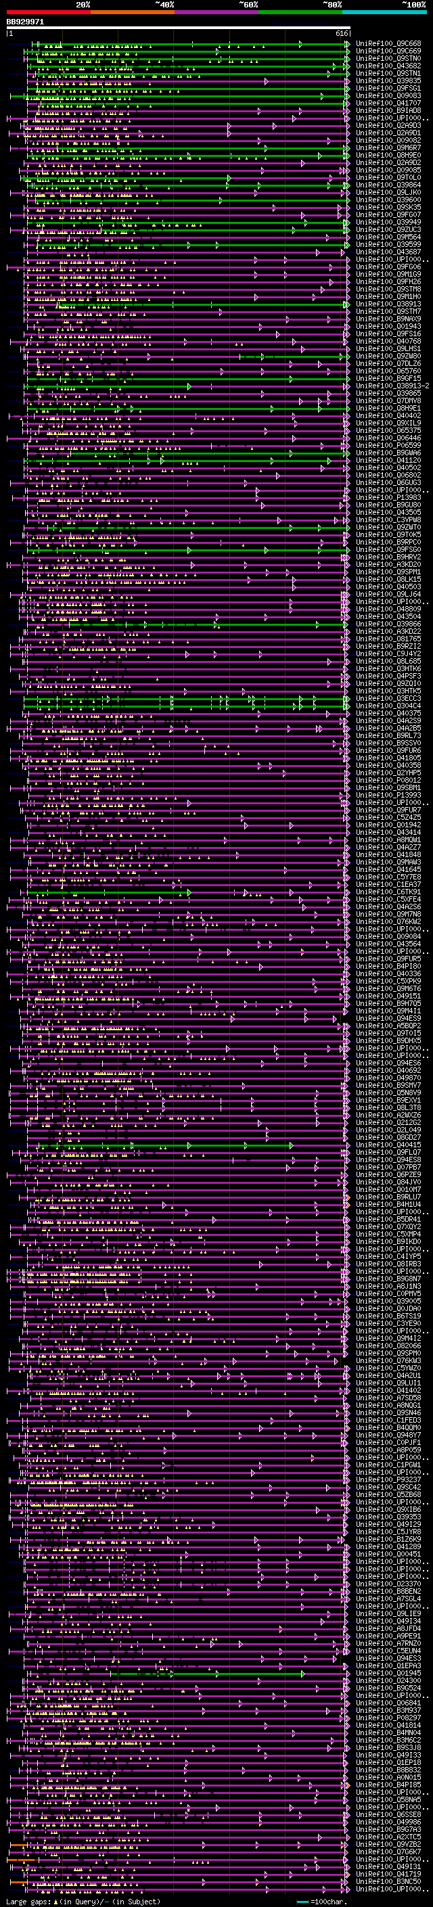Select label UniRef100_Q39600
The width and height of the screenshot is (433, 1907).
click(x=388, y=200)
